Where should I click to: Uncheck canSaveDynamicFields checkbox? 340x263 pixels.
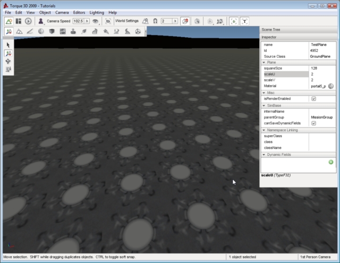(x=313, y=123)
